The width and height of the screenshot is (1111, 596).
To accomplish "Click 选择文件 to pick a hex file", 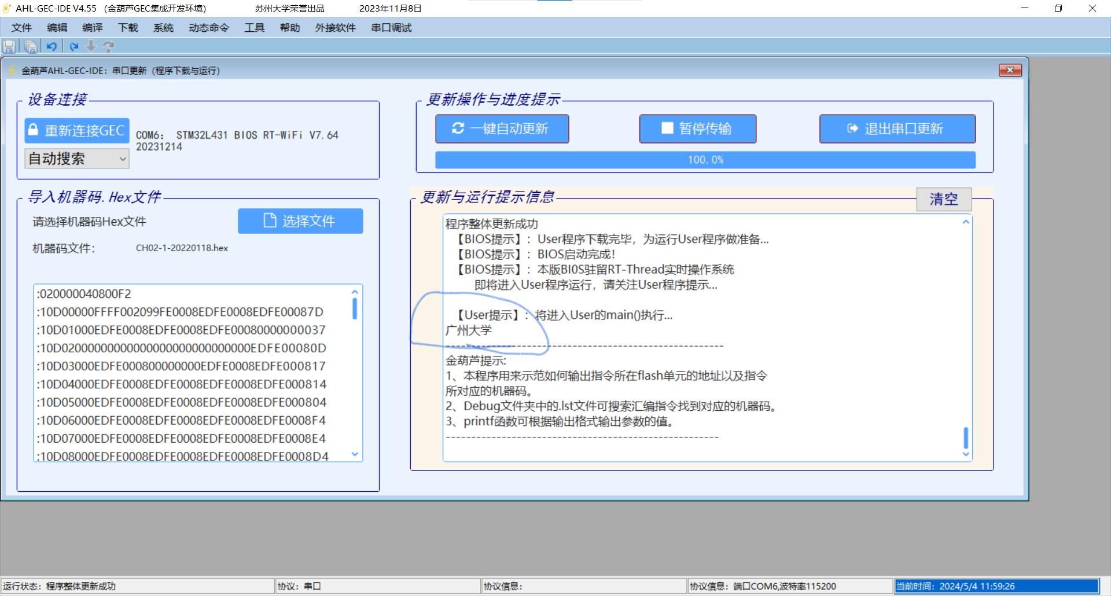I will tap(300, 220).
